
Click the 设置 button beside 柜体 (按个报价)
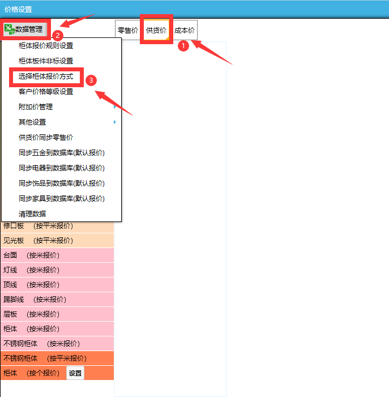(75, 373)
